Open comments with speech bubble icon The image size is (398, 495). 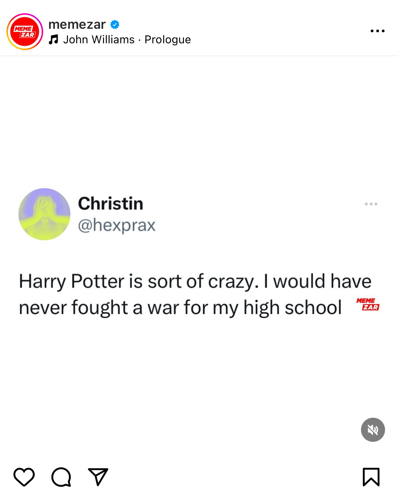click(61, 477)
